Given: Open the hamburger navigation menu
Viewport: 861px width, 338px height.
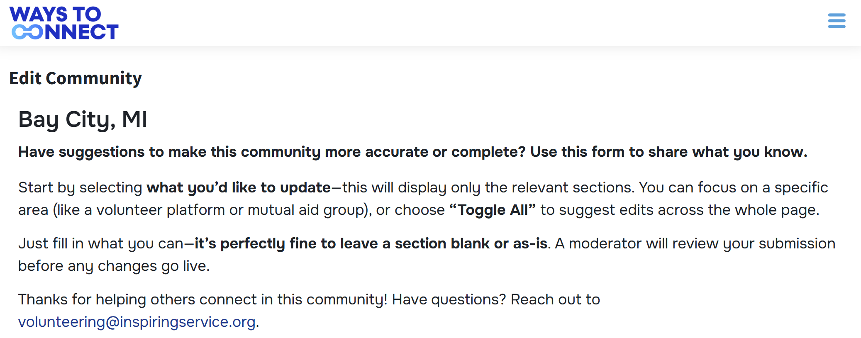Looking at the screenshot, I should click(x=837, y=21).
